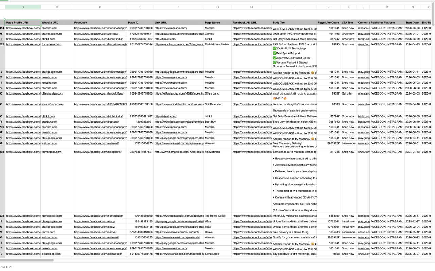
Task: Select page ID cell 12699262021
Action: coord(140,122)
